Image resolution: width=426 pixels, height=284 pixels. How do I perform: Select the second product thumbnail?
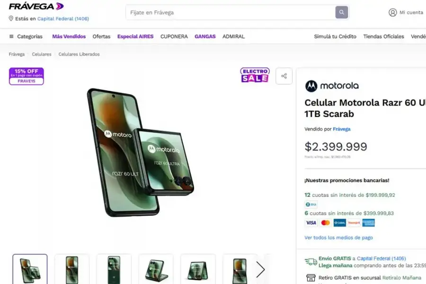click(x=72, y=269)
